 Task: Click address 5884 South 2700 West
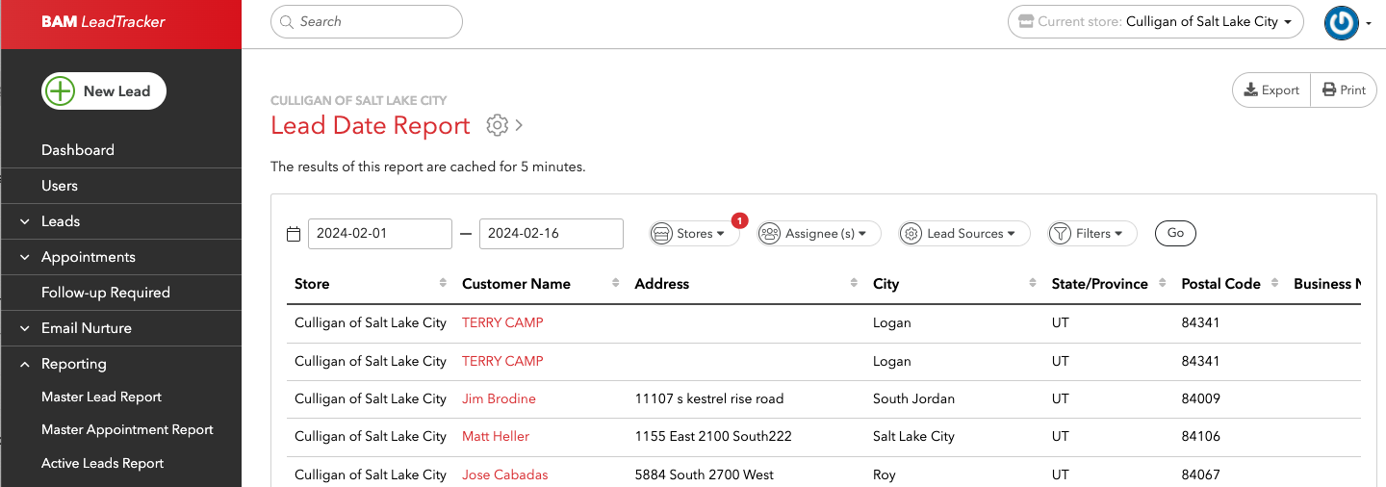[x=705, y=474]
